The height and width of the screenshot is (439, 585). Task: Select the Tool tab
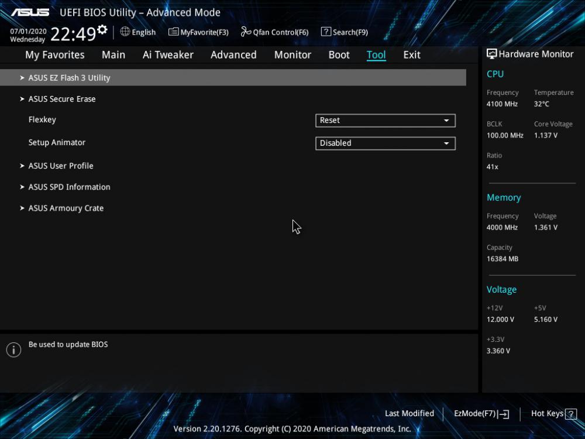click(376, 55)
